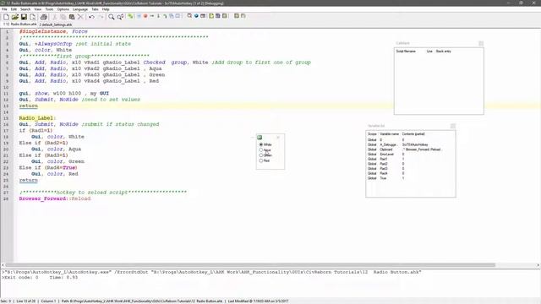Click the Paste clipboard icon
Image resolution: width=541 pixels, height=304 pixels.
72,17
